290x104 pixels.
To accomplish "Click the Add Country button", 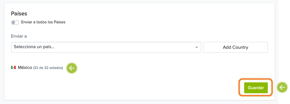I will [x=235, y=47].
